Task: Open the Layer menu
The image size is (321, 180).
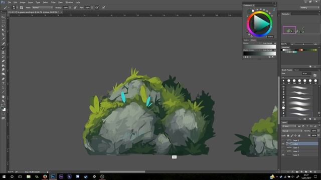Action: pos(30,2)
